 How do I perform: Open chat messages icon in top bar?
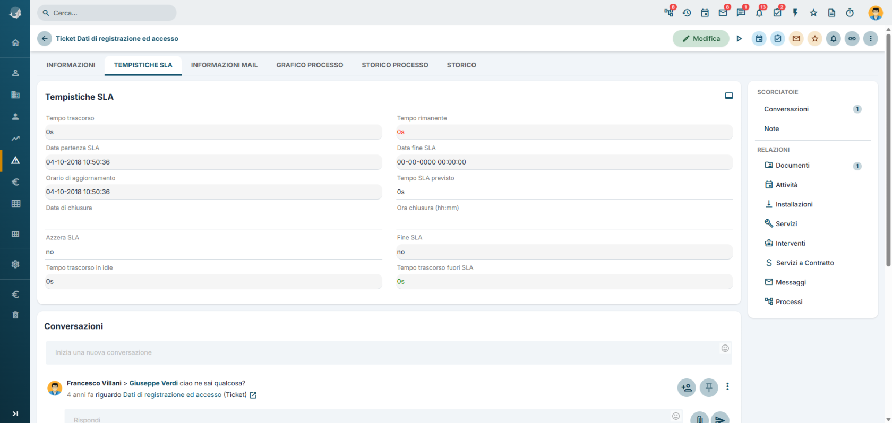[x=741, y=13]
